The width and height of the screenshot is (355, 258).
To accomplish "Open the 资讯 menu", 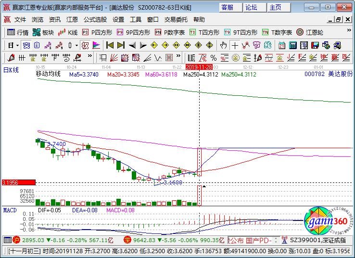I will [55, 20].
